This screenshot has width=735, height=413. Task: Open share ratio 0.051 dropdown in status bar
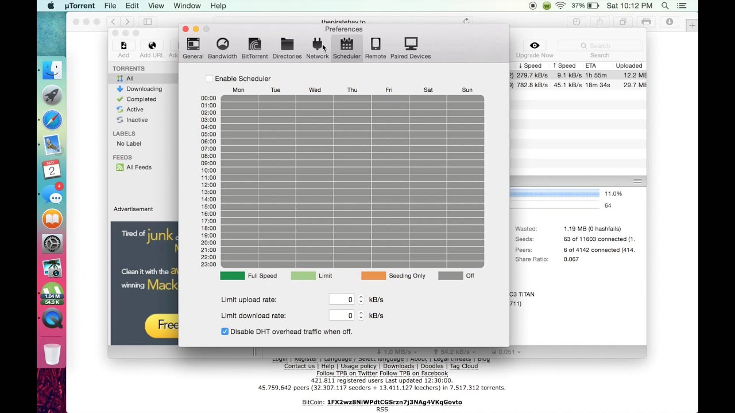coord(506,352)
